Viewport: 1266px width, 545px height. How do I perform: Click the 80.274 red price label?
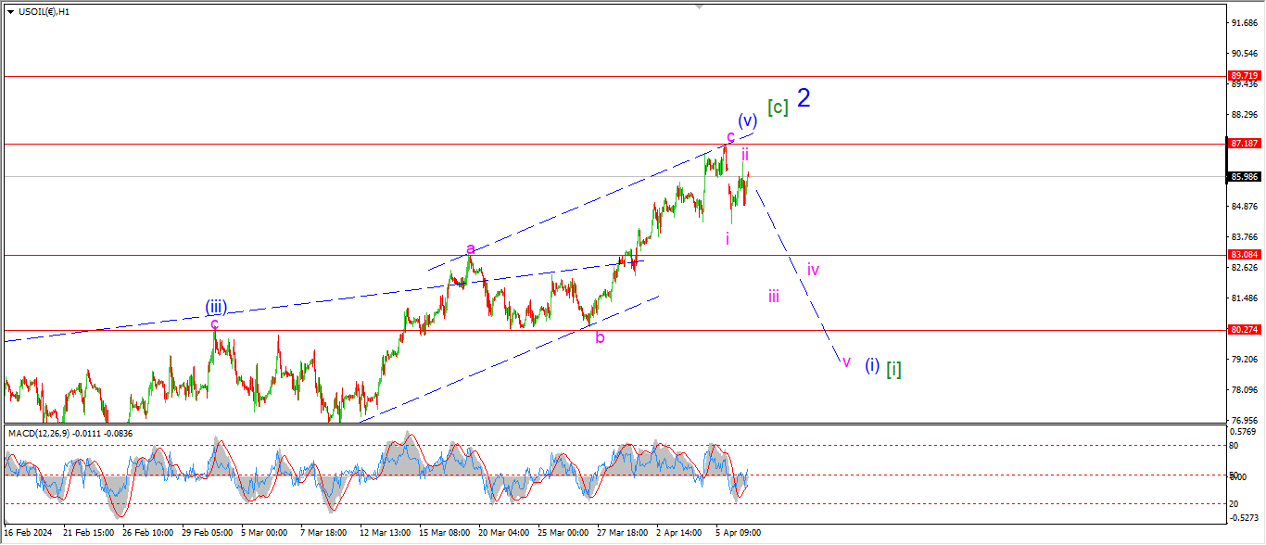click(x=1244, y=329)
